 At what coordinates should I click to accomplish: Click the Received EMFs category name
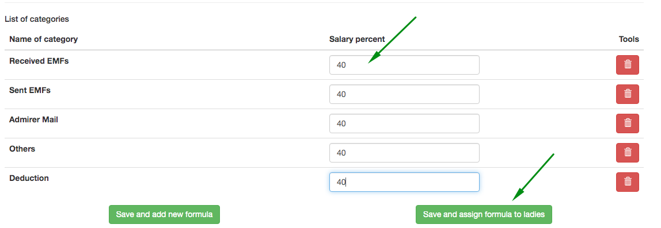(x=39, y=61)
